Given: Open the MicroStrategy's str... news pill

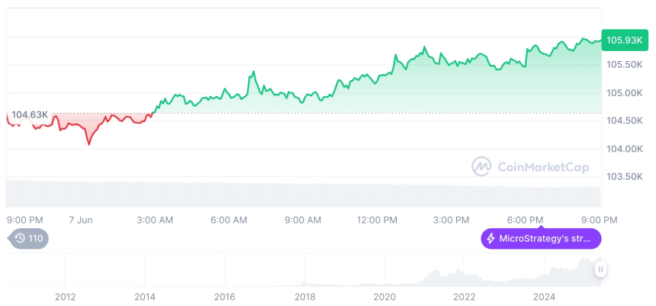Looking at the screenshot, I should (x=541, y=239).
